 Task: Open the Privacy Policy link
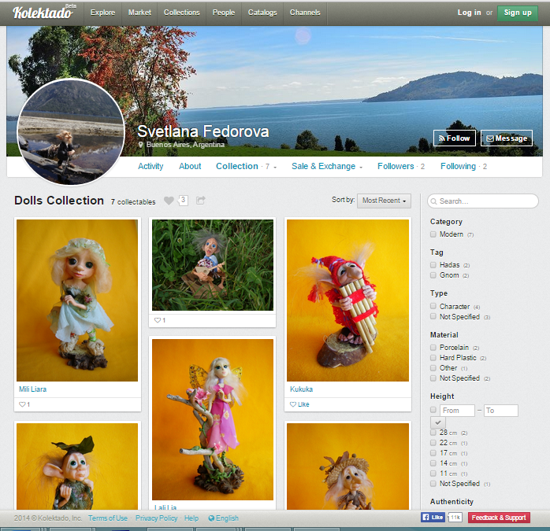pos(157,518)
